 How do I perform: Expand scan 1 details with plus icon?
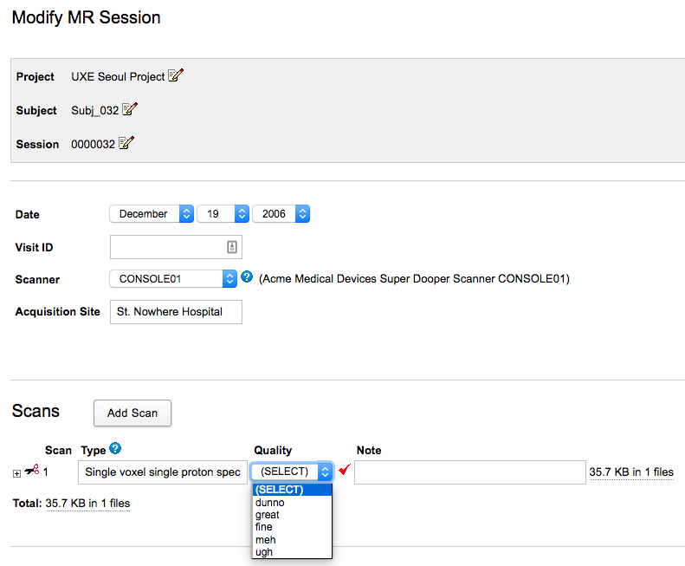coord(17,472)
